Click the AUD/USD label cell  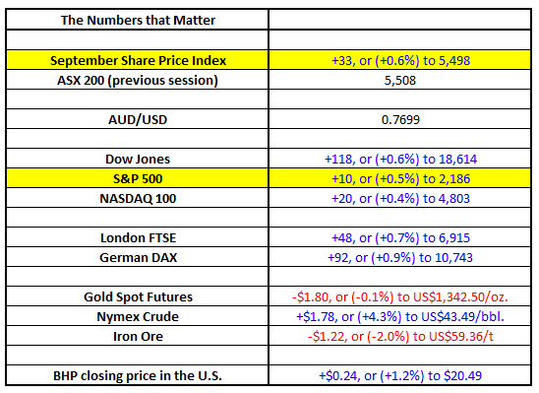coord(137,119)
